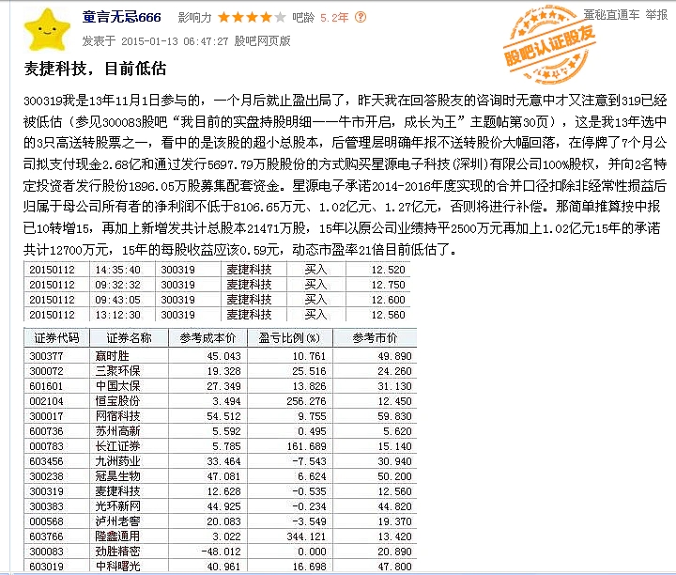Click the 参考成本价 column header

click(207, 337)
